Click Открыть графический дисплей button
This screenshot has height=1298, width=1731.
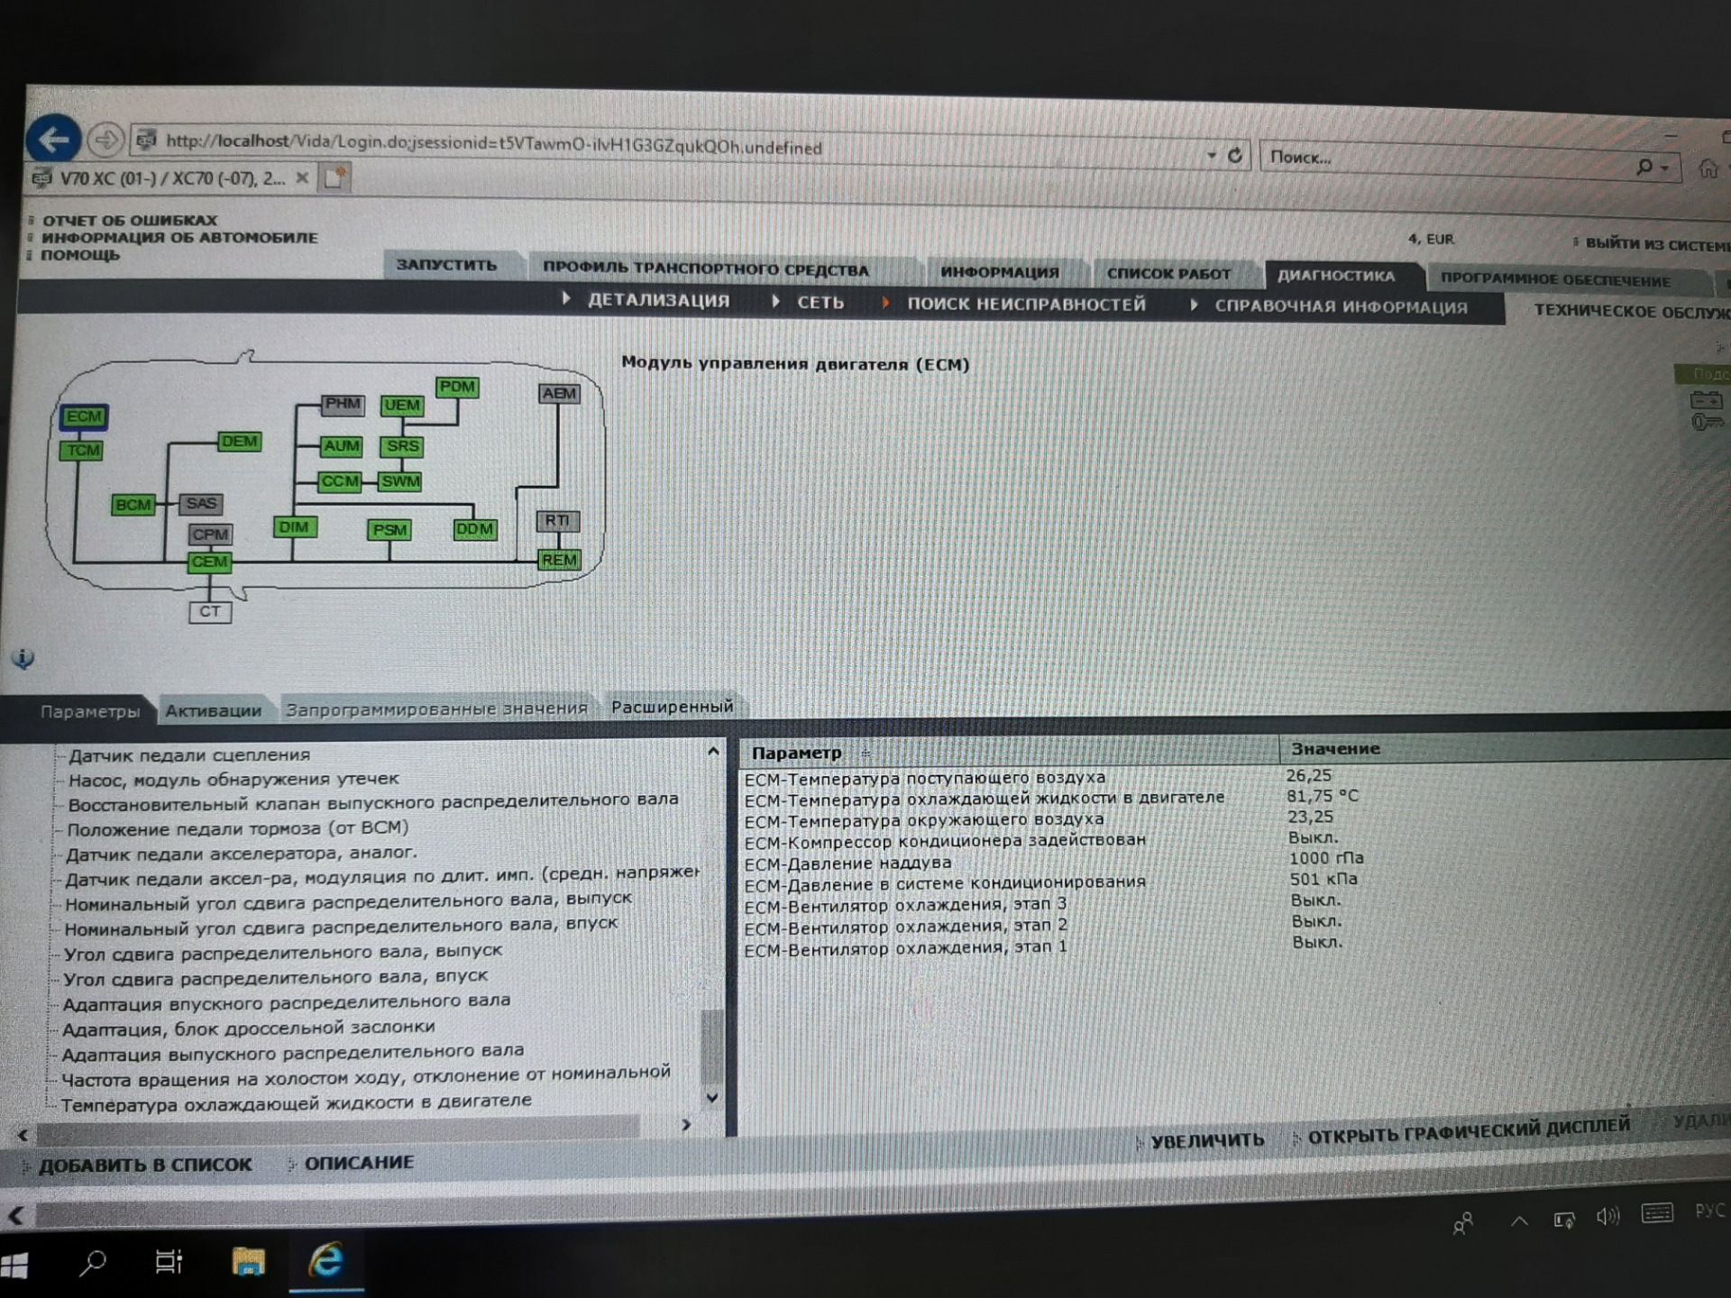click(1468, 1129)
